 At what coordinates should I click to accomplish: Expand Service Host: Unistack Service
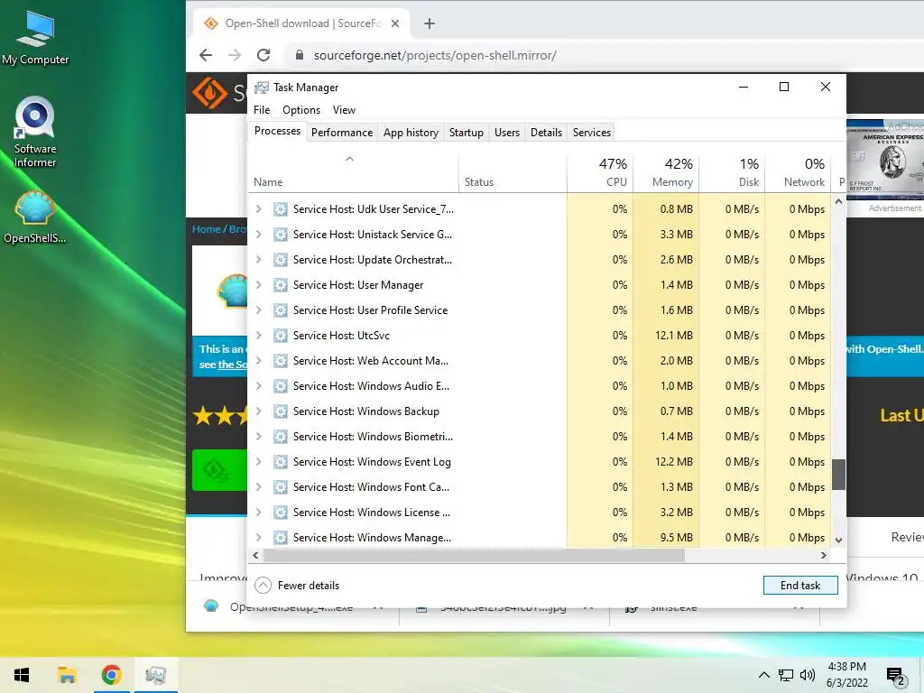click(258, 235)
